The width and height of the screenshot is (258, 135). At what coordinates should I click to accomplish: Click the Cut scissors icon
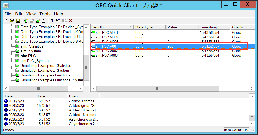pyautogui.click(x=52, y=21)
